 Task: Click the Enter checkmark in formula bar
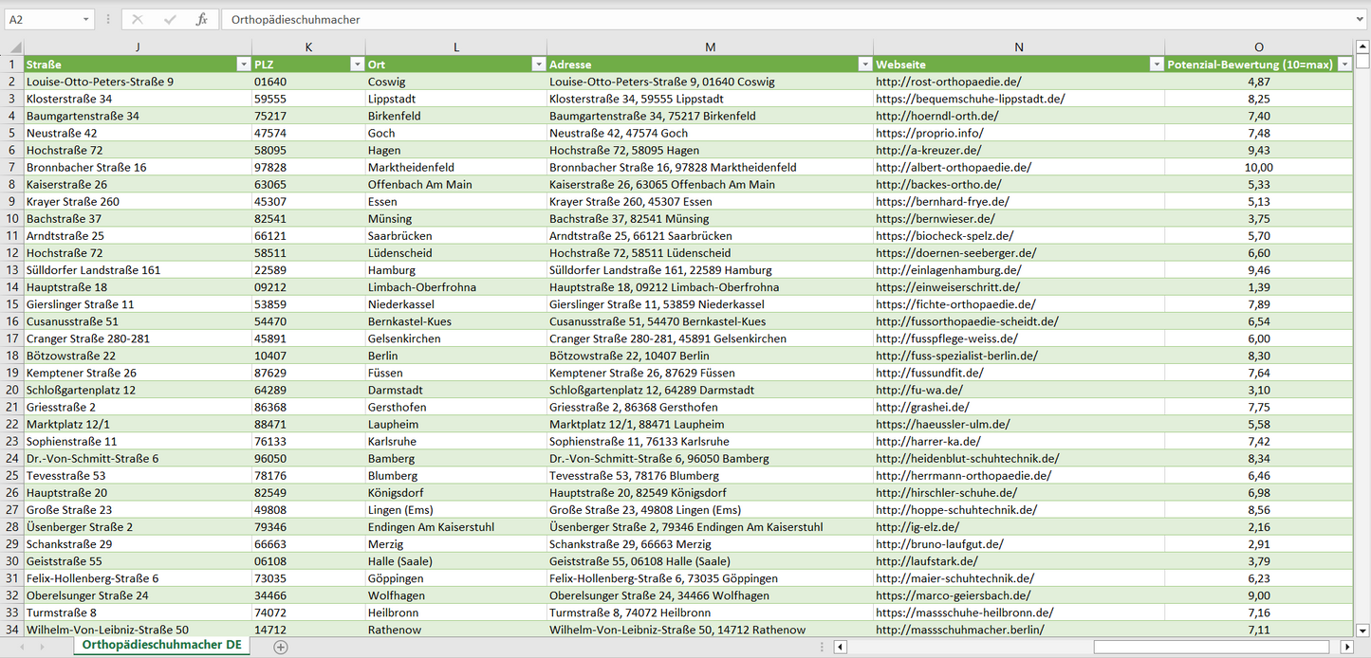tap(170, 19)
